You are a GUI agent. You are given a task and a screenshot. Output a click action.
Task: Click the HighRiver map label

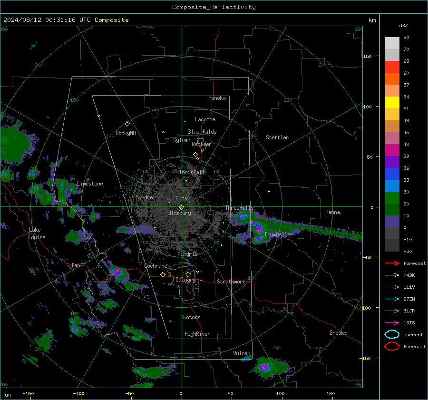coord(197,334)
